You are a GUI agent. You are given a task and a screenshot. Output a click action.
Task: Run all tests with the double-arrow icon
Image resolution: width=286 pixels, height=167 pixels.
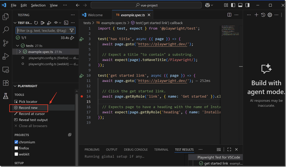(x=43, y=23)
